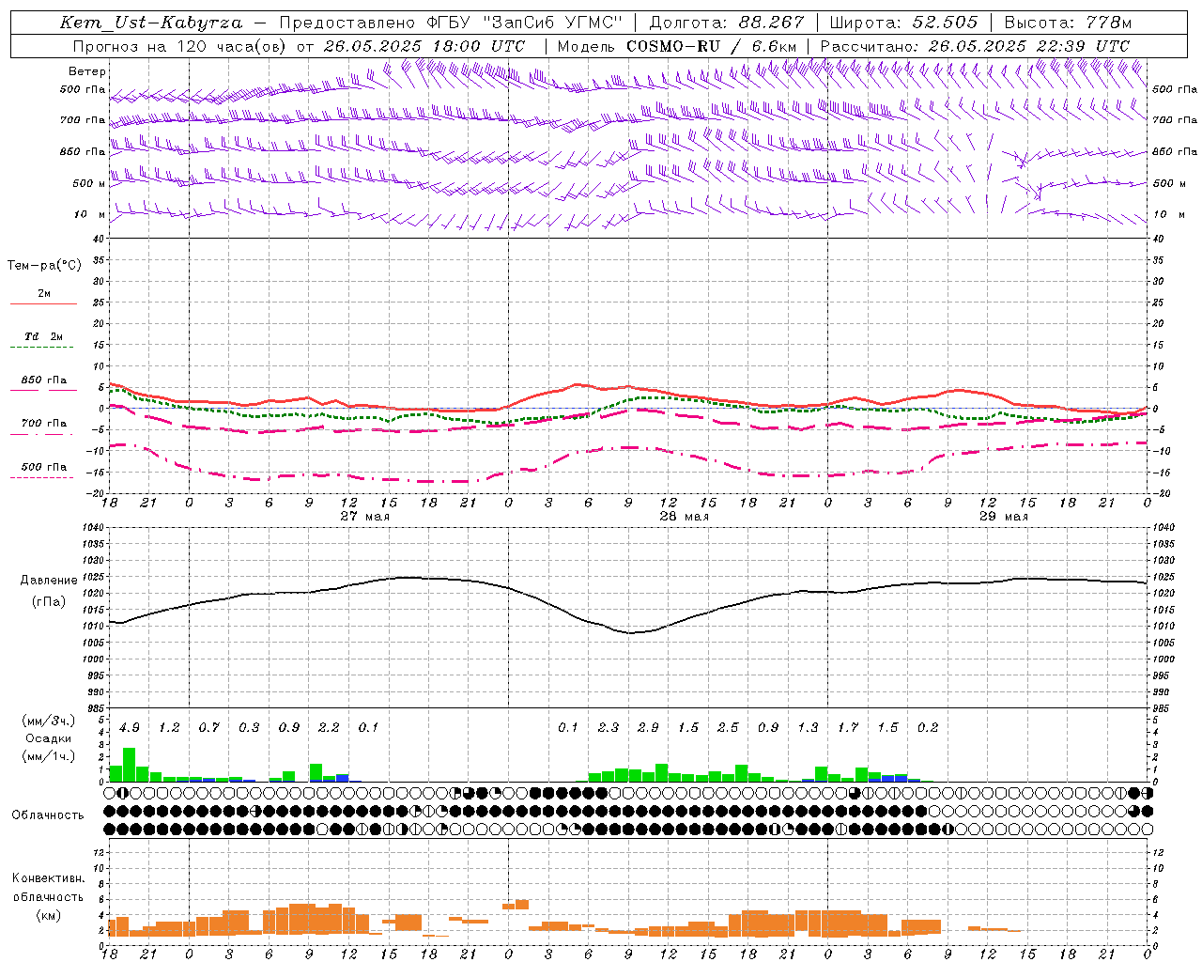Click the Рассчитано: 26.05.2025 22:39 UTC timestamp
Viewport: 1202px width, 962px height.
975,46
